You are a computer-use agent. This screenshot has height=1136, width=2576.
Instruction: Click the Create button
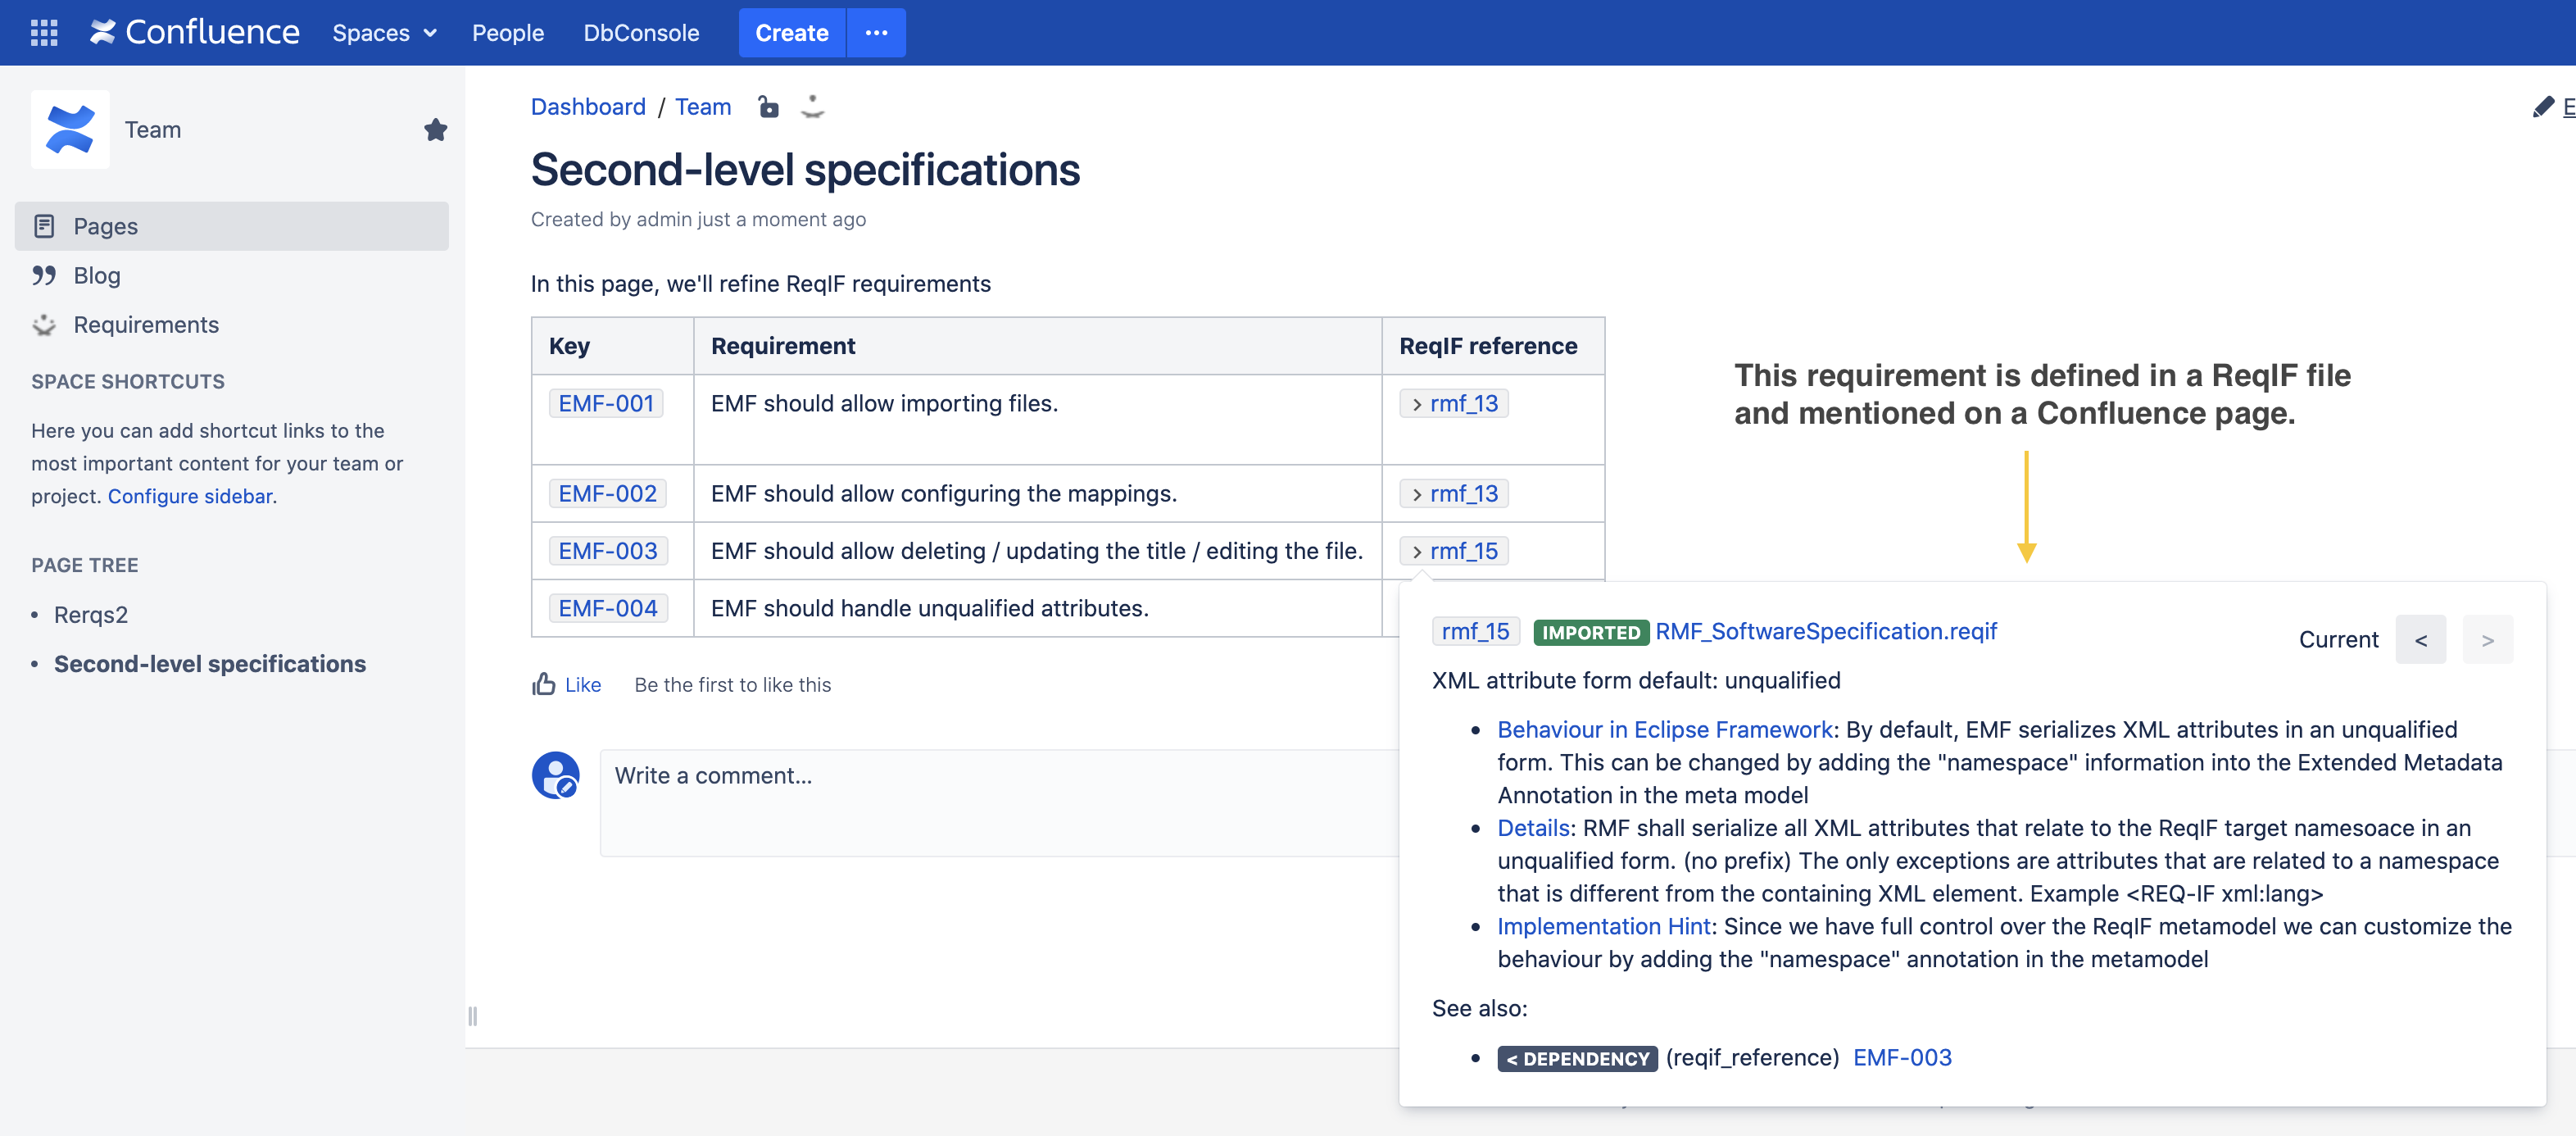(791, 33)
